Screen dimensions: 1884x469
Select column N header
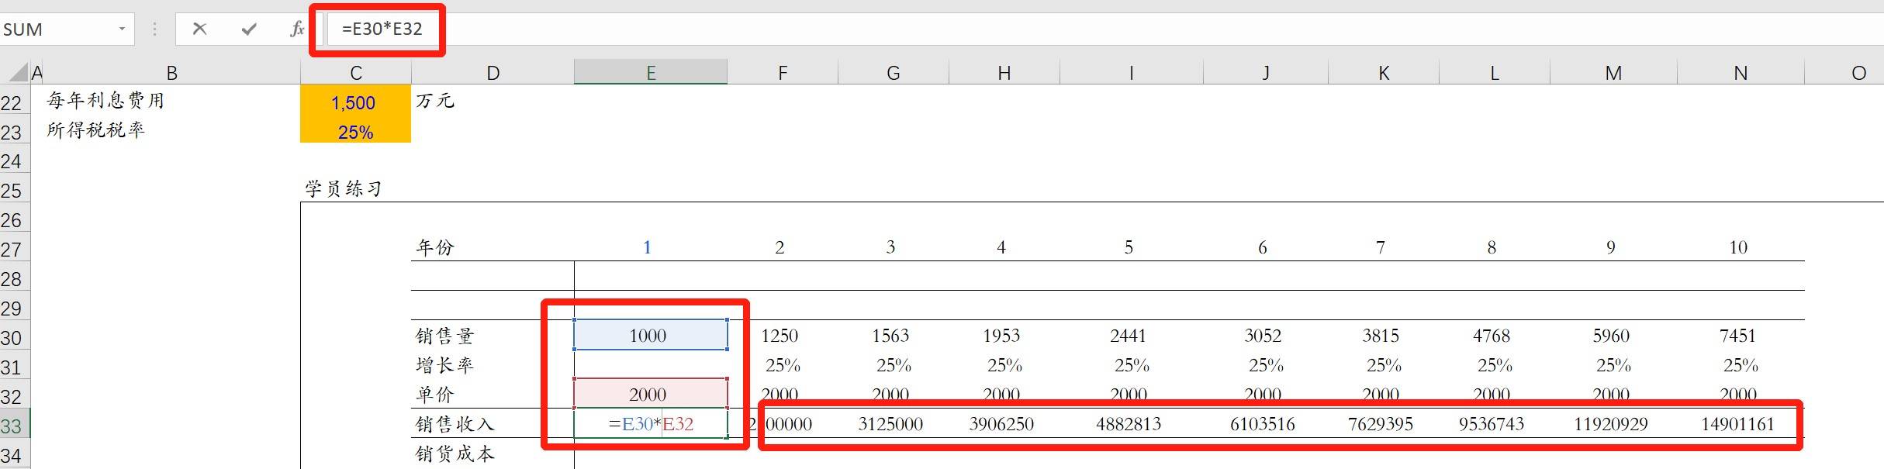pyautogui.click(x=1740, y=73)
